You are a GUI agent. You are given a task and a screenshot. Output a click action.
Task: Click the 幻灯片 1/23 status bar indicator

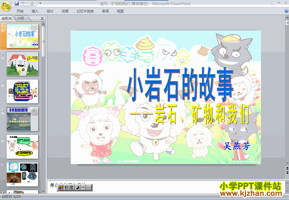pos(11,197)
